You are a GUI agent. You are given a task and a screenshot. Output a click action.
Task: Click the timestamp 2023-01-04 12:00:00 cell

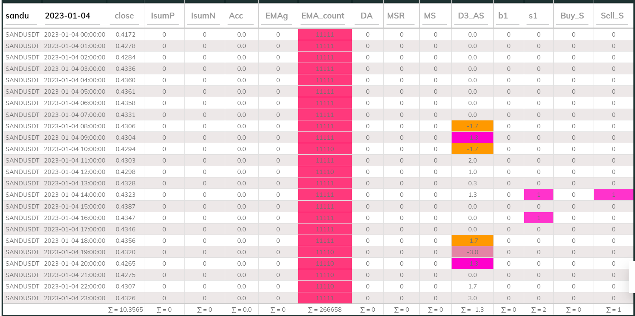coord(75,172)
